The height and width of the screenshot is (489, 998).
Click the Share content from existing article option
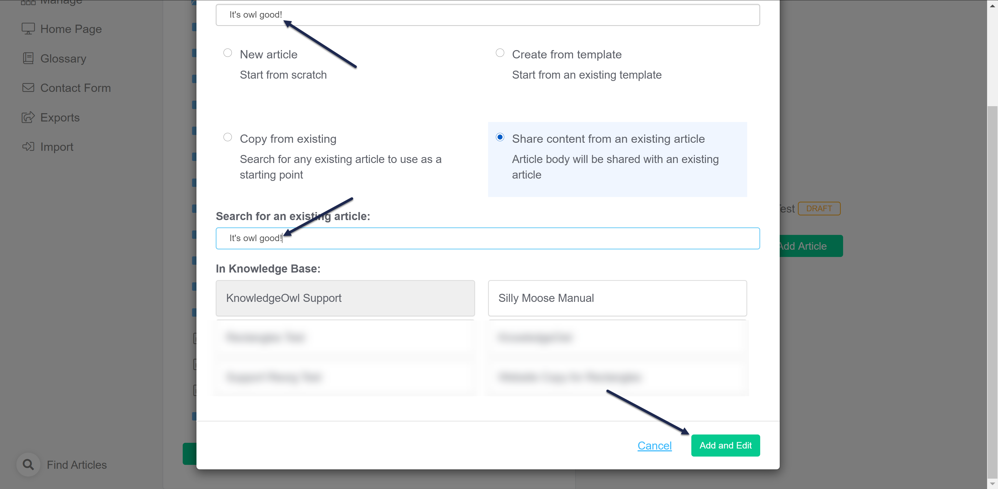pos(500,138)
